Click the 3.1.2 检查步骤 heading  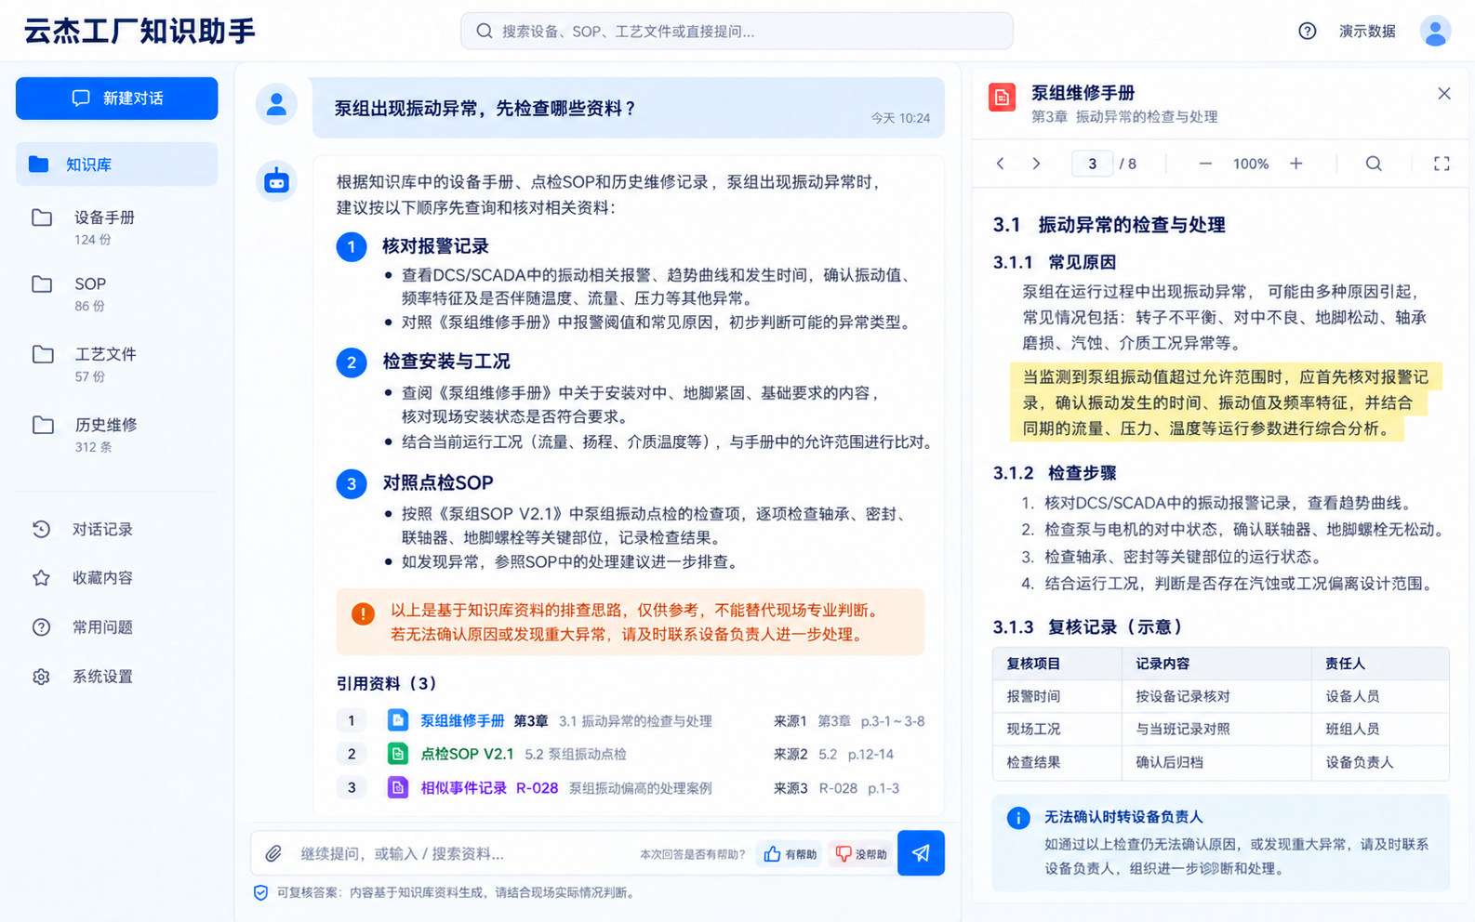click(1055, 472)
